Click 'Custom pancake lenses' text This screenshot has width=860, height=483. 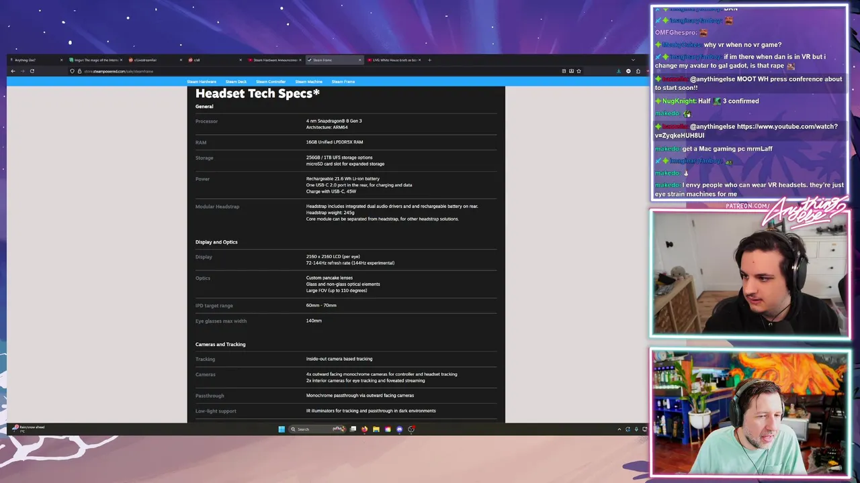click(329, 278)
